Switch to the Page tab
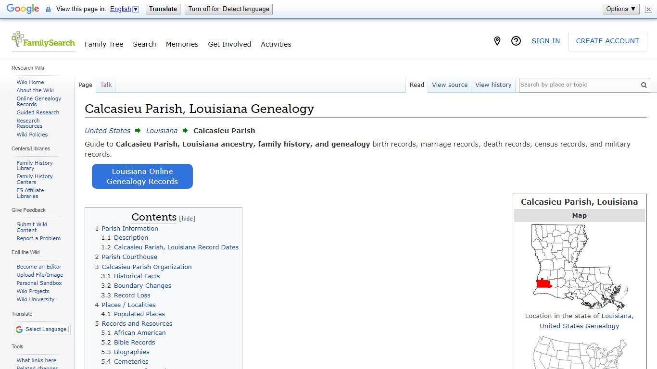The width and height of the screenshot is (657, 369). pos(86,85)
